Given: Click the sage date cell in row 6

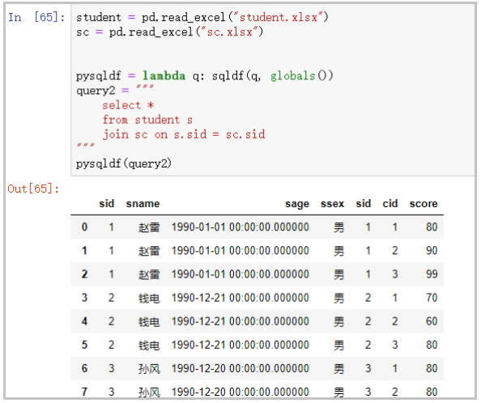Looking at the screenshot, I should 240,368.
